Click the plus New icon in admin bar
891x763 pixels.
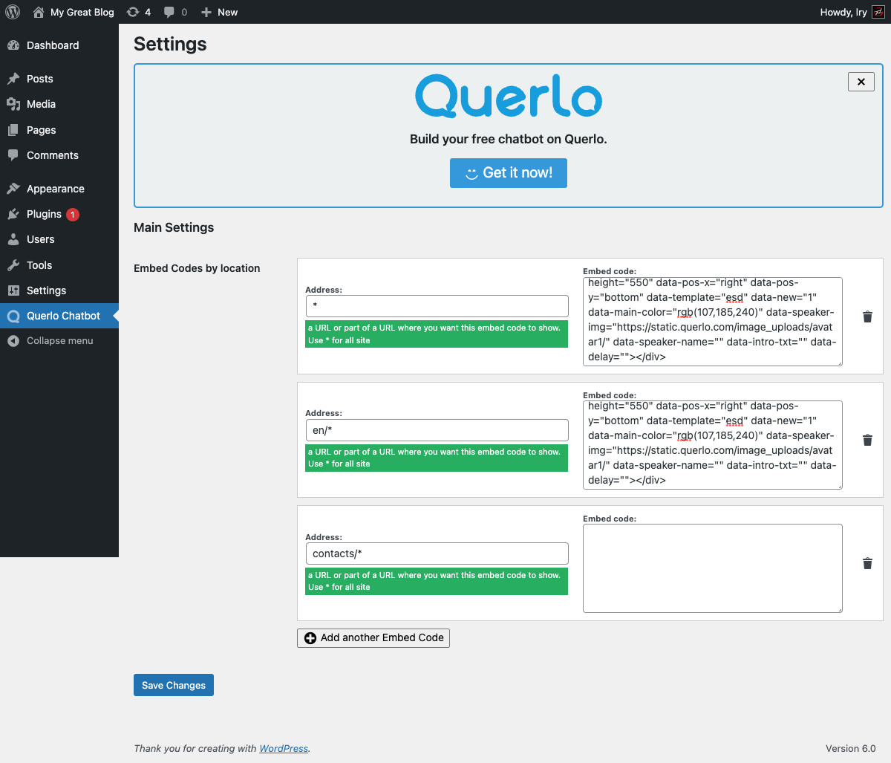tap(206, 12)
